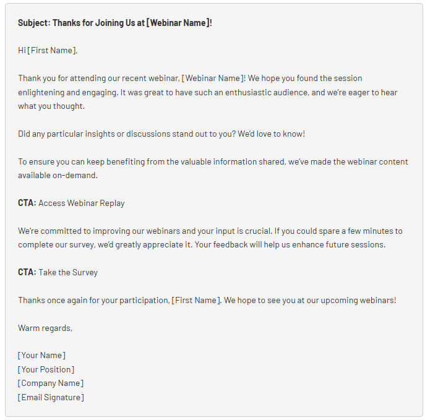Click the [Email Signature] placeholder
The height and width of the screenshot is (420, 425).
click(x=51, y=398)
